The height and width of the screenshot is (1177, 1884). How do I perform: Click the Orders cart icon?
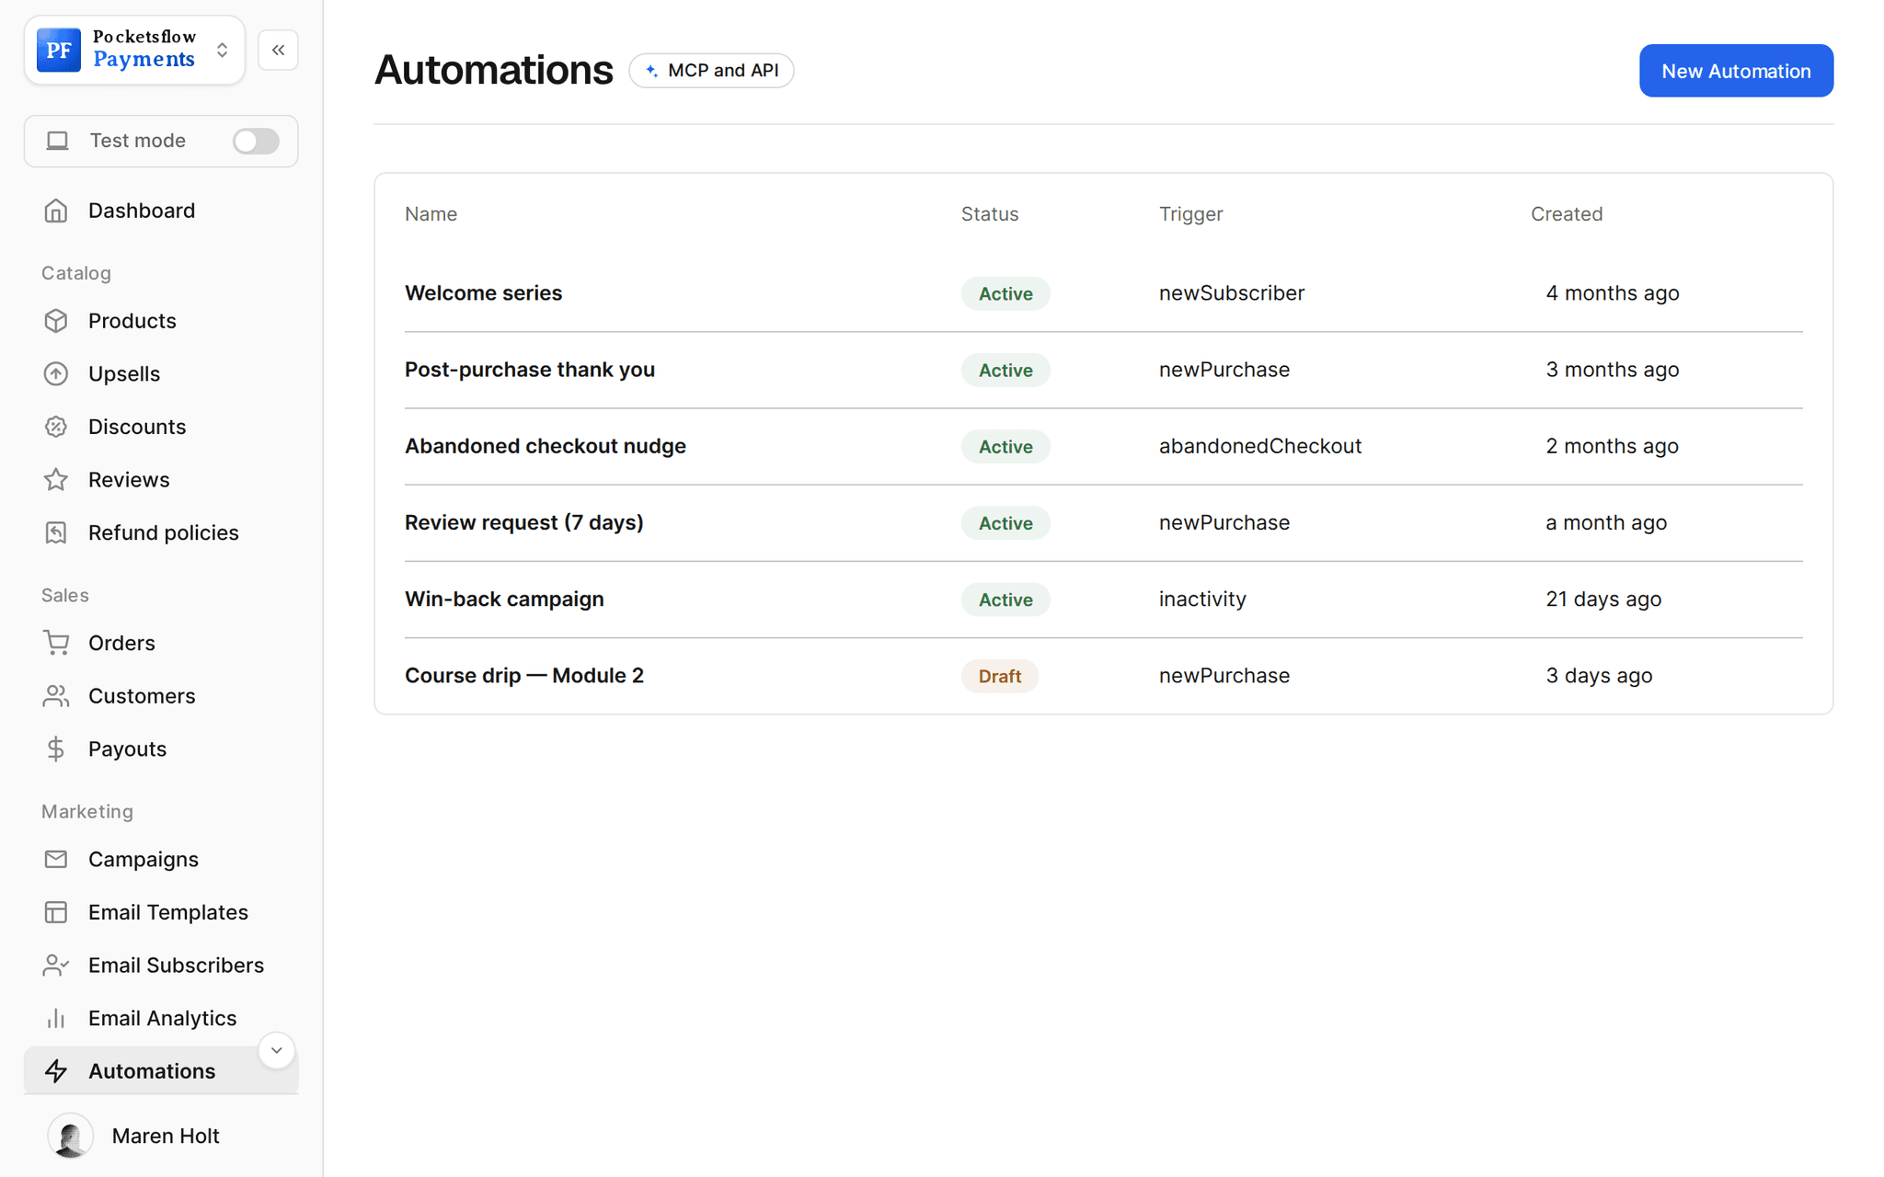coord(56,643)
